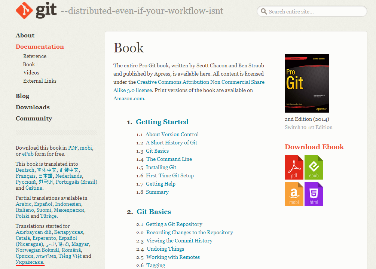
Task: Select Reference under Documentation
Action: tap(35, 56)
